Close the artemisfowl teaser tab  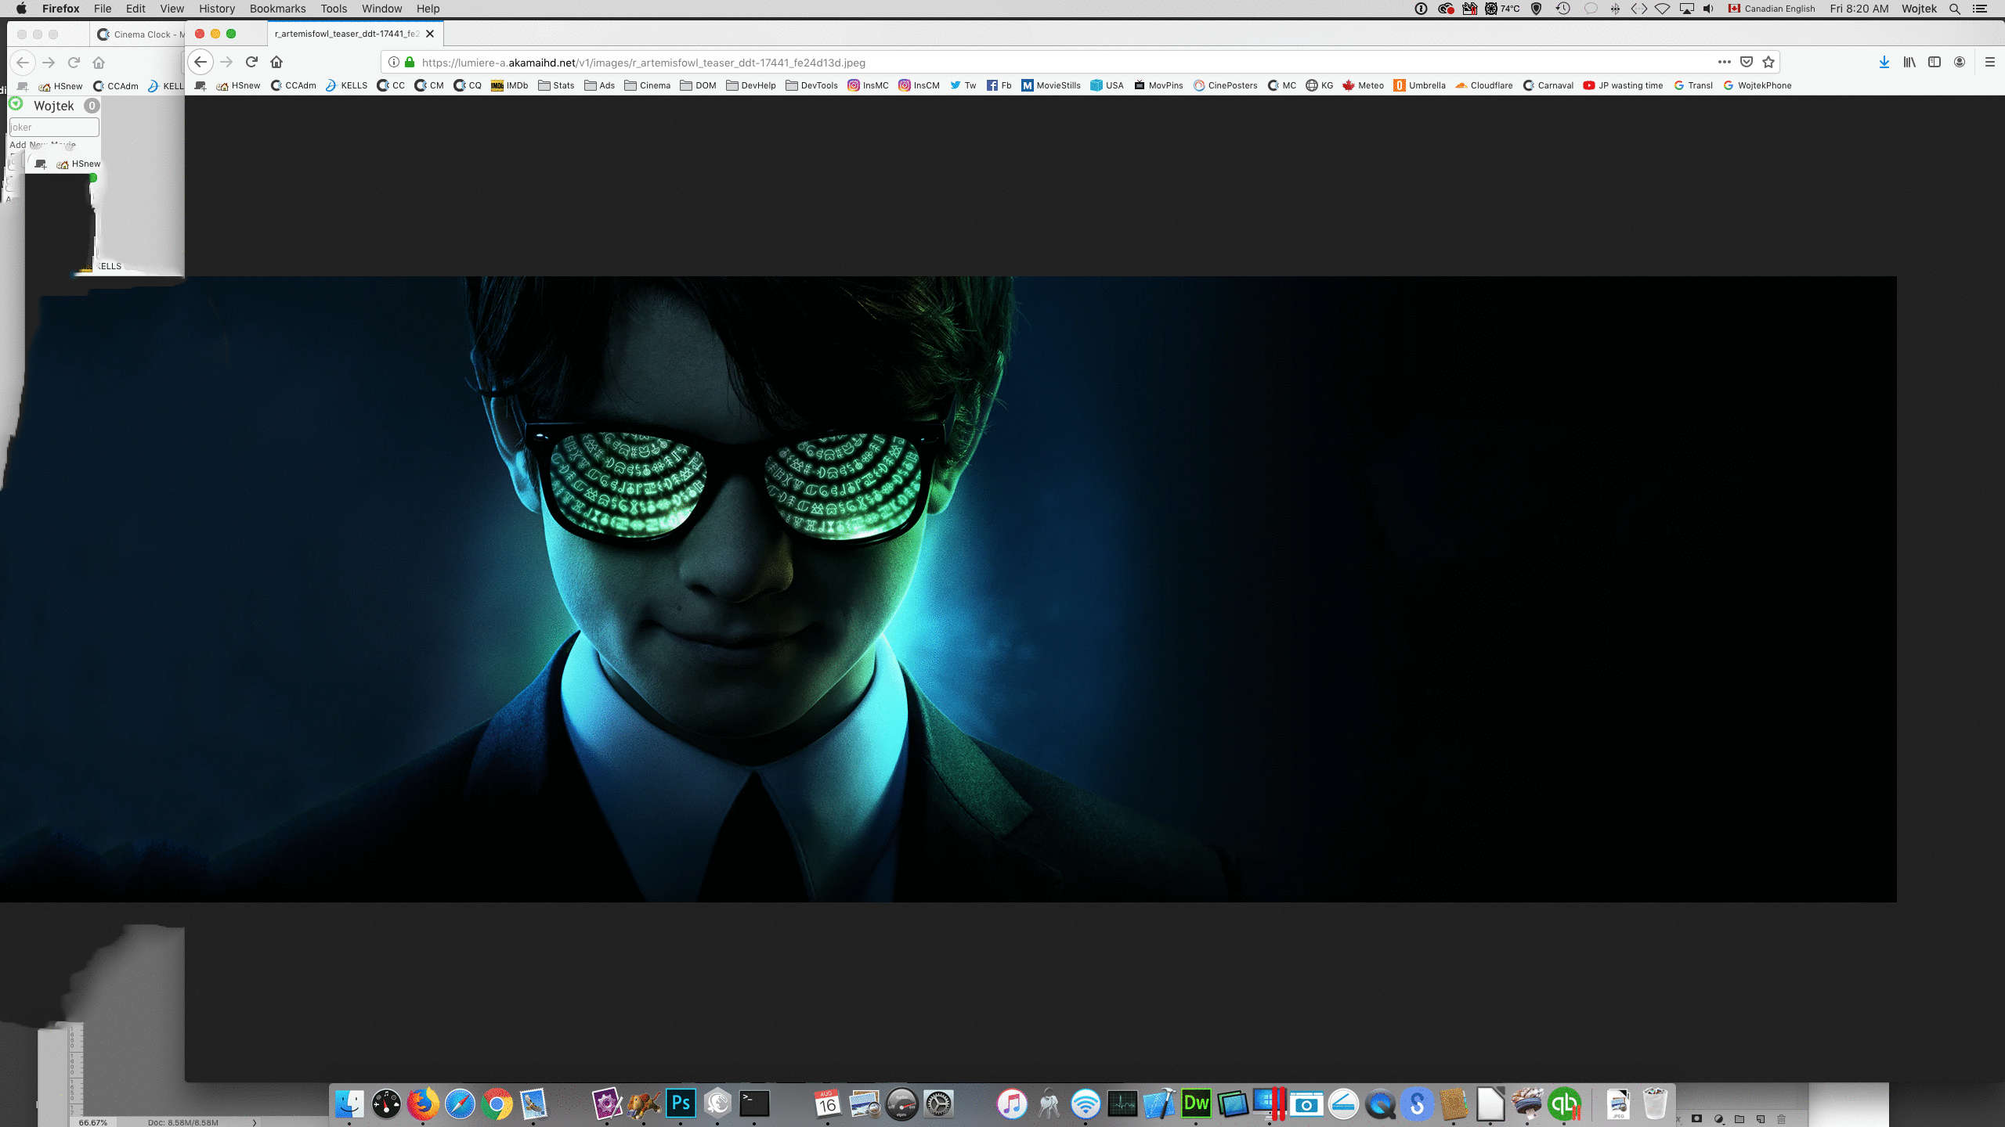click(x=430, y=34)
